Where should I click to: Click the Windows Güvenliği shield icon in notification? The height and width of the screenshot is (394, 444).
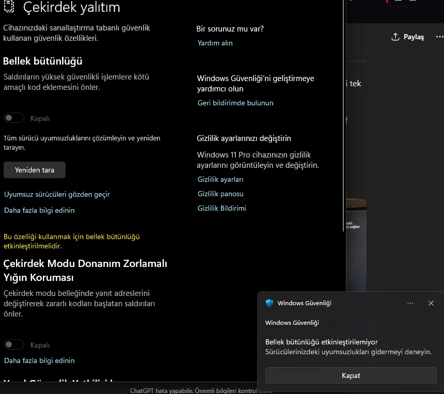coord(269,303)
